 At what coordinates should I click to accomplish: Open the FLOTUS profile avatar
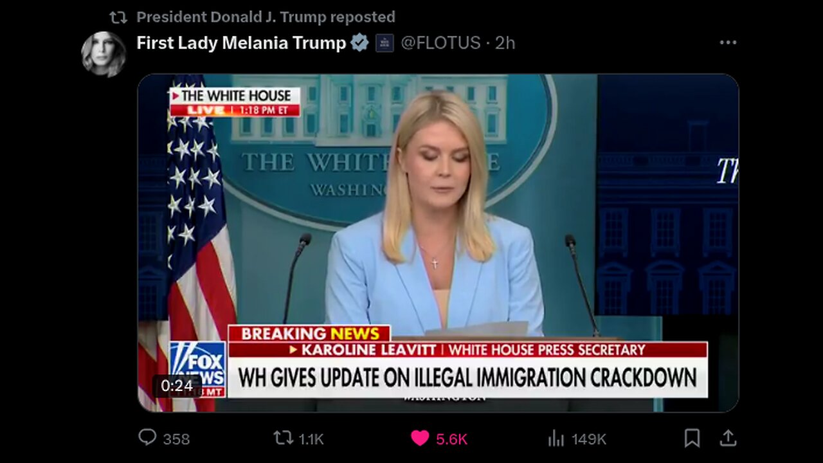104,54
